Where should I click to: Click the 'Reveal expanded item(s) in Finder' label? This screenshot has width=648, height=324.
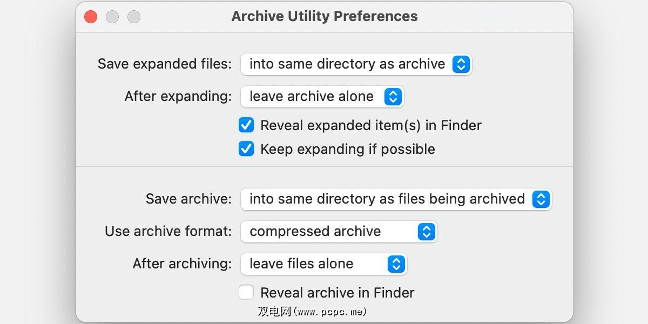tap(370, 125)
